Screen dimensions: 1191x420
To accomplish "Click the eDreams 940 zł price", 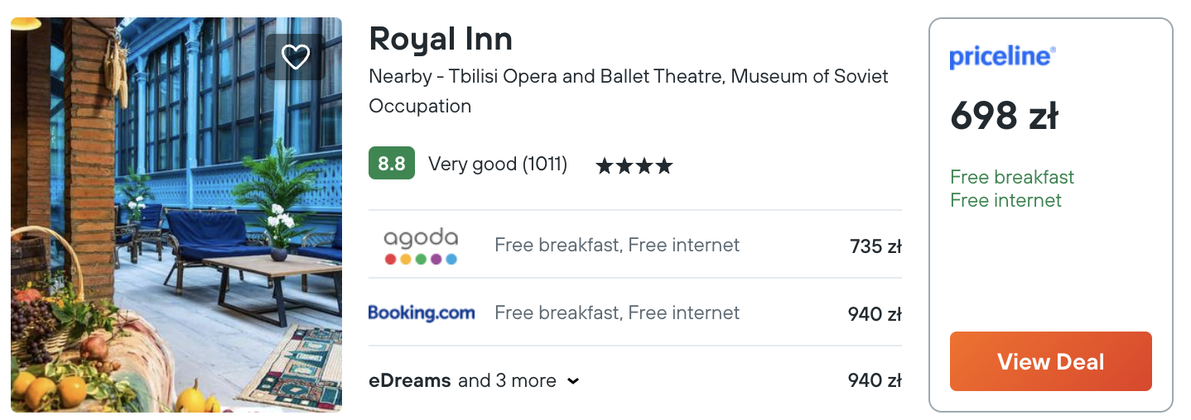I will coord(874,381).
